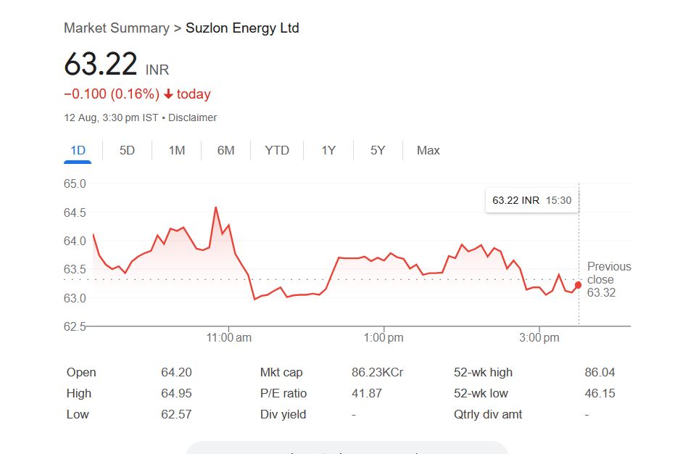The width and height of the screenshot is (675, 454).
Task: Click the red endpoint dot on the chart
Action: 578,285
